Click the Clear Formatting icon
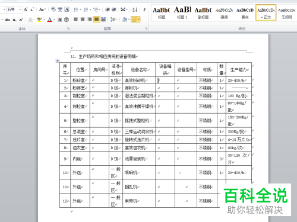 [53, 9]
